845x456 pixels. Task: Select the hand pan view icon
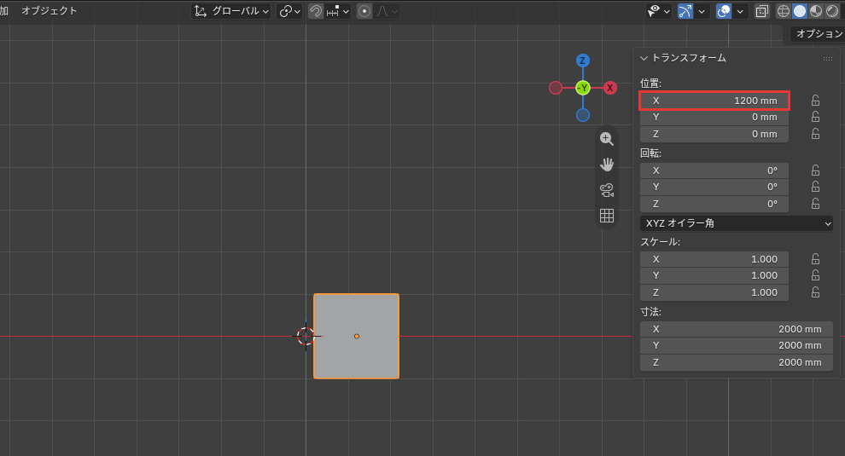[x=607, y=165]
